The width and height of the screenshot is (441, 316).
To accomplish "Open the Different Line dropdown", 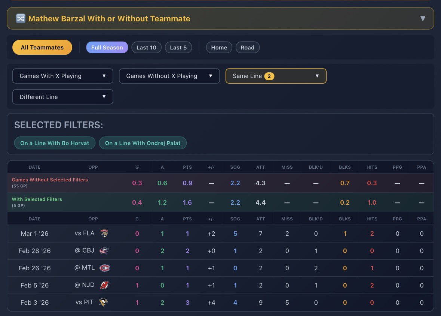I will (x=63, y=97).
